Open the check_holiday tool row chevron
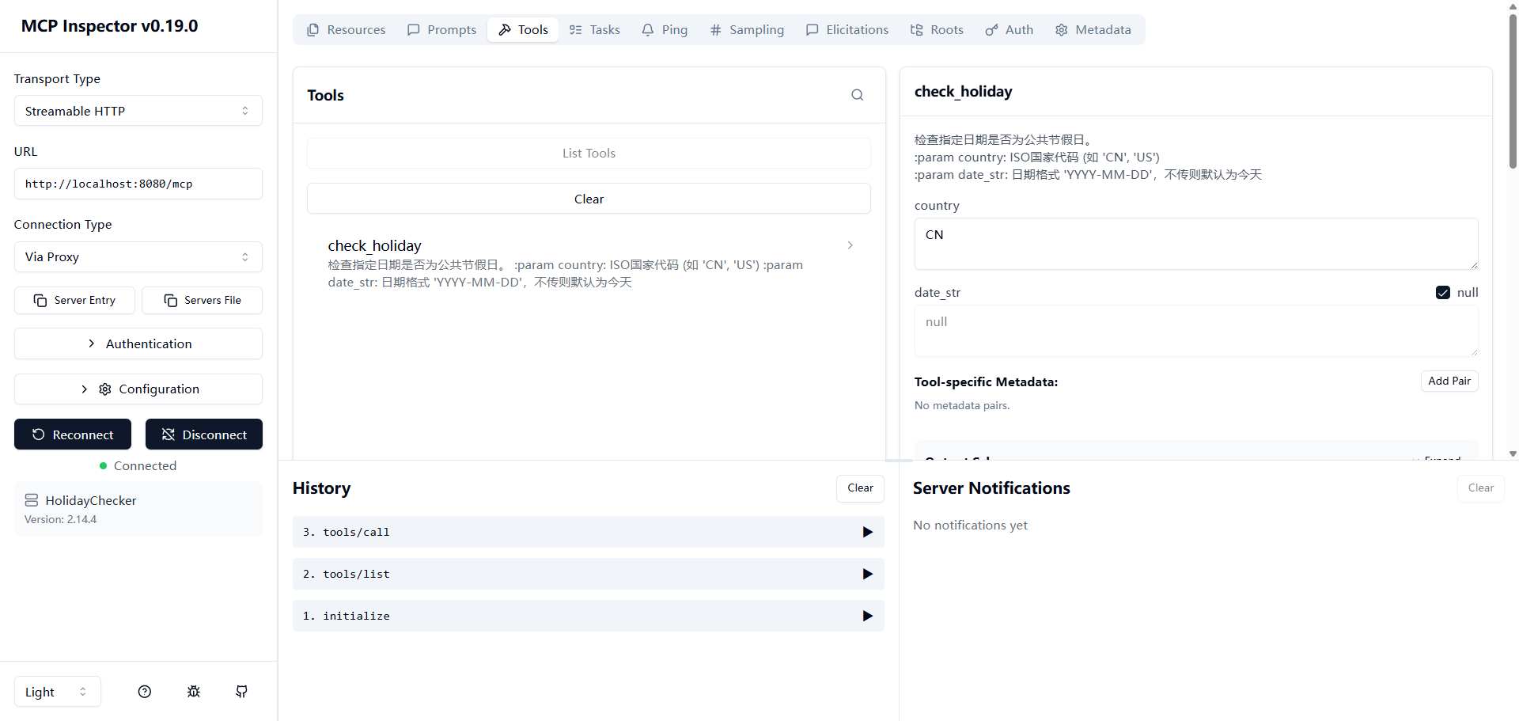The width and height of the screenshot is (1519, 721). [x=850, y=245]
